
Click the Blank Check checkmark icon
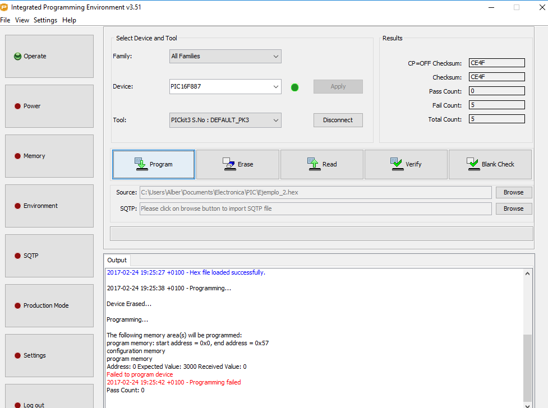(473, 164)
